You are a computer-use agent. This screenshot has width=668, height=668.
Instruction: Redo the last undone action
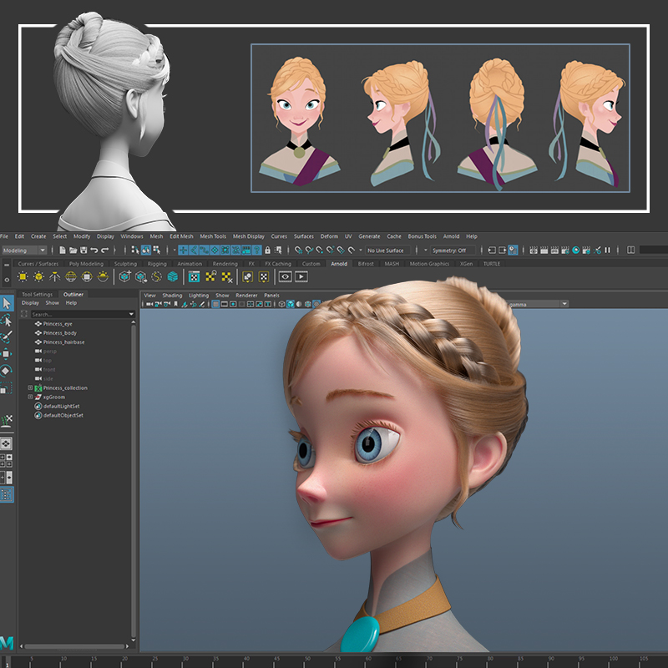point(105,250)
